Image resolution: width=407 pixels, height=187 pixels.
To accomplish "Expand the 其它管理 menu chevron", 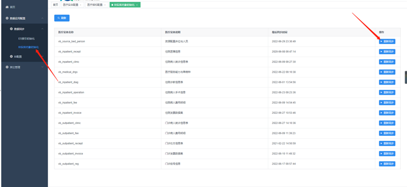I will point(42,67).
